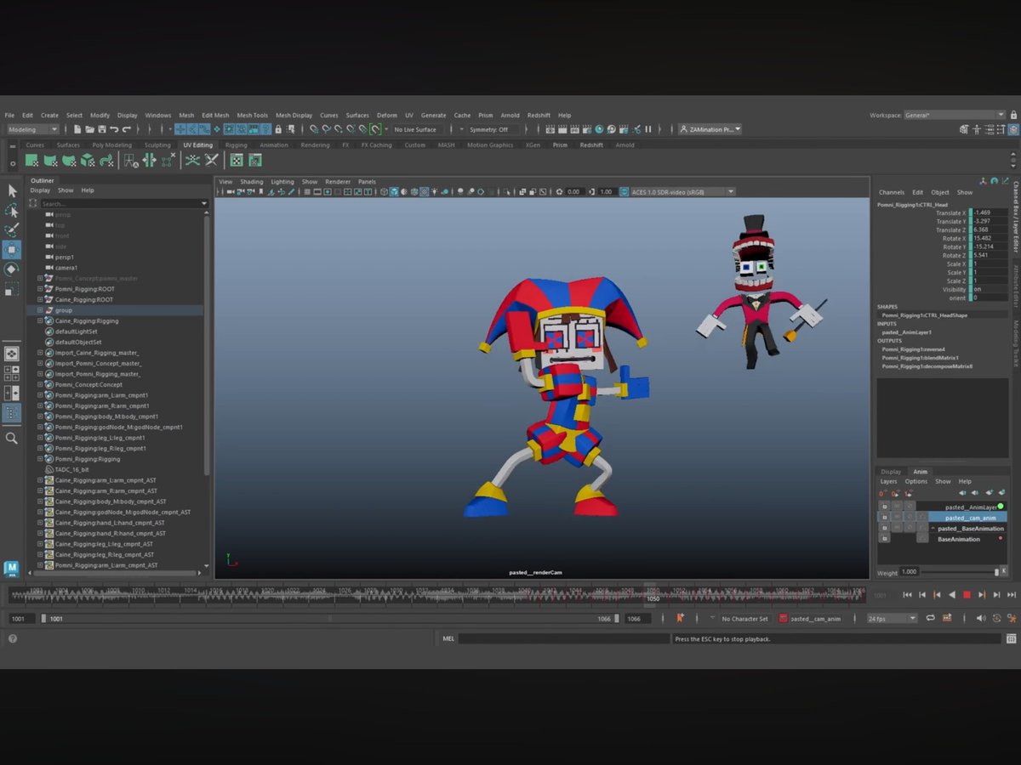Image resolution: width=1021 pixels, height=765 pixels.
Task: Go to start of playback range
Action: pyautogui.click(x=907, y=595)
